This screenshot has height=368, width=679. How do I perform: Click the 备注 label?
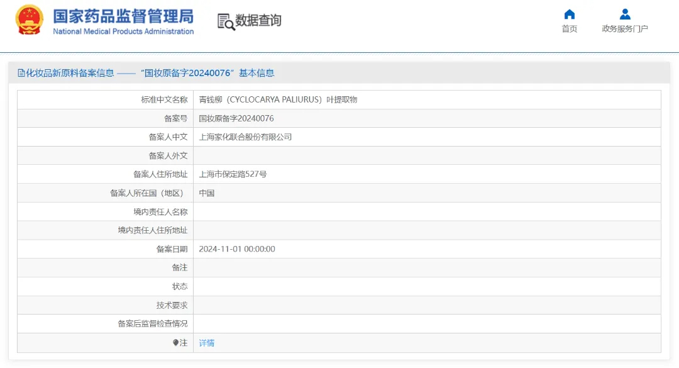click(x=180, y=267)
